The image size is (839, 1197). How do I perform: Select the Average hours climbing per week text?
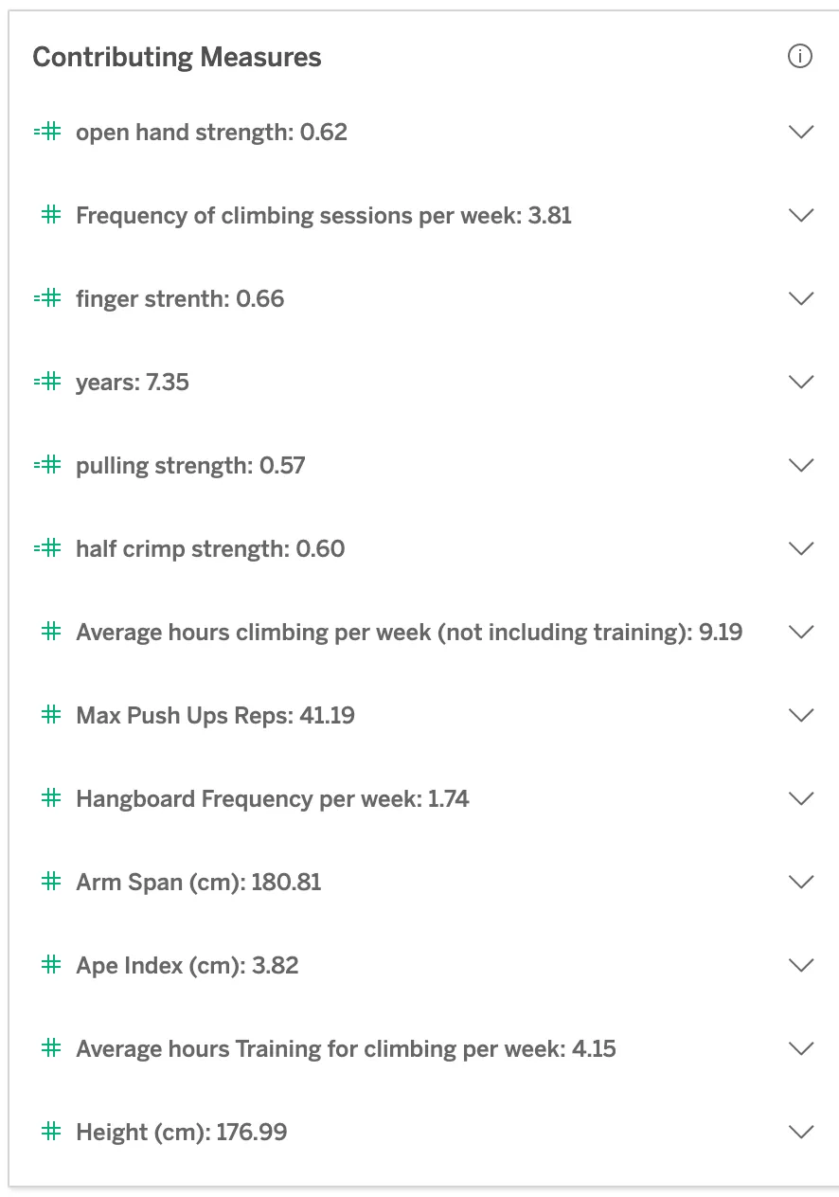click(409, 632)
